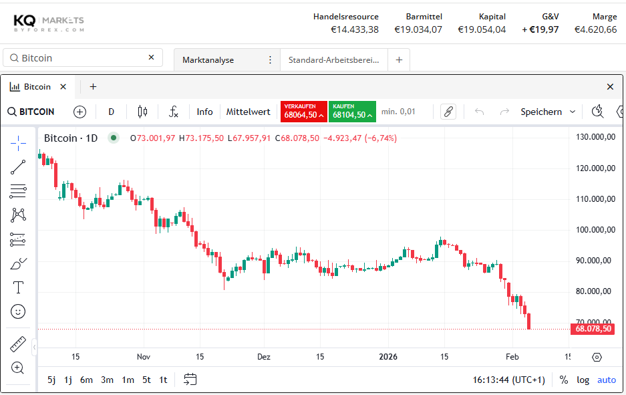Viewport: 626px width, 395px height.
Task: Open the D timeframe interval selector
Action: point(112,112)
